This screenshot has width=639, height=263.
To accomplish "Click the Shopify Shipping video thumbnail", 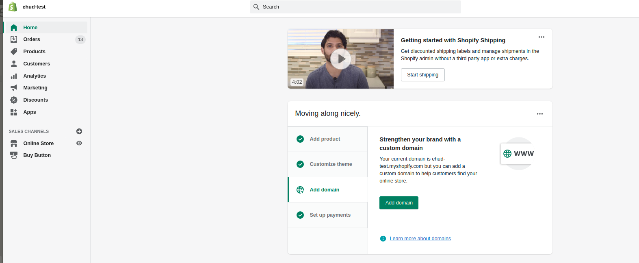I will [x=340, y=59].
